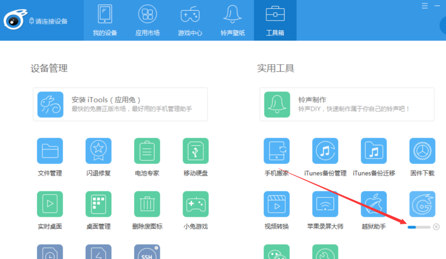Viewport: 446px width, 259px height.
Task: Open 铃声制作 ringtone maker banner
Action: [x=346, y=104]
